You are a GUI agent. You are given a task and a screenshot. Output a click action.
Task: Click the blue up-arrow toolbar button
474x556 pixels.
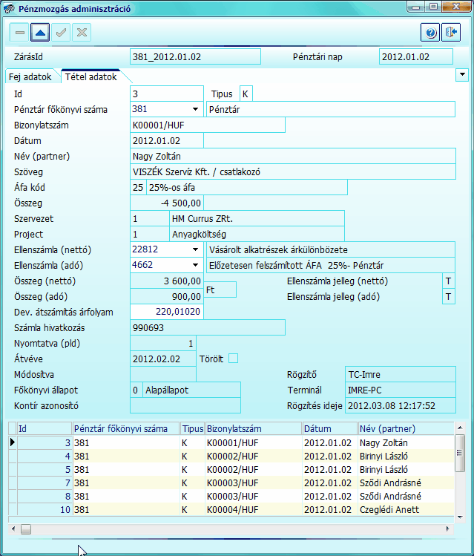click(40, 33)
